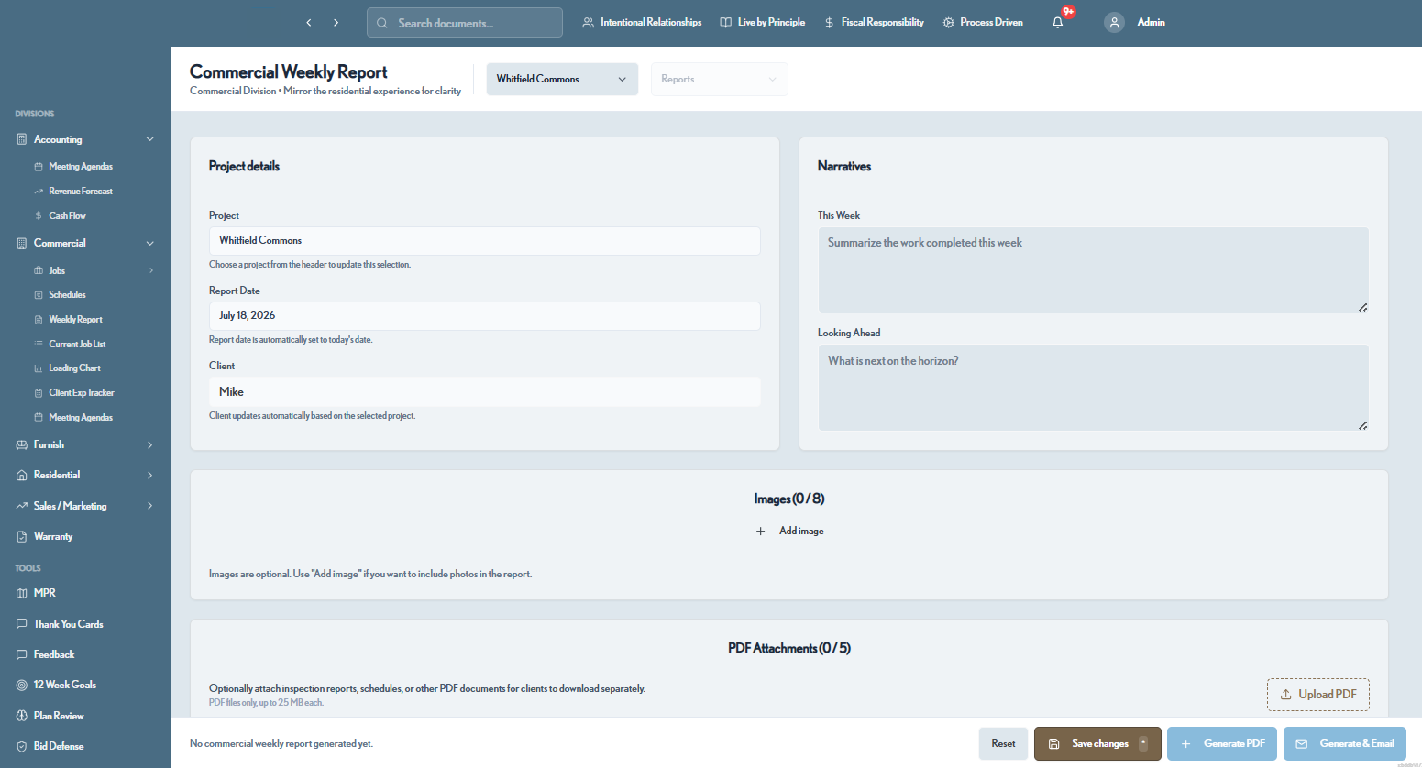1422x768 pixels.
Task: Open Client Exp Tracker in sidebar
Action: [x=82, y=393]
